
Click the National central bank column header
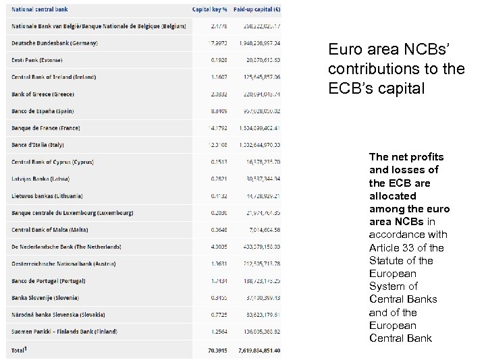(40, 9)
